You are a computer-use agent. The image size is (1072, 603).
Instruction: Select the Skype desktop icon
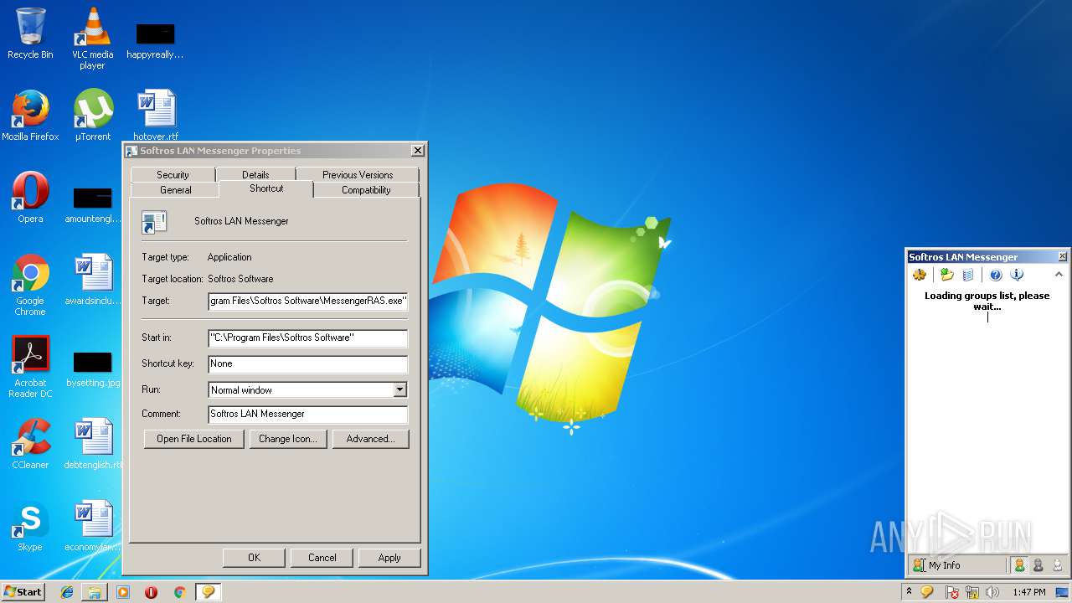click(x=30, y=526)
